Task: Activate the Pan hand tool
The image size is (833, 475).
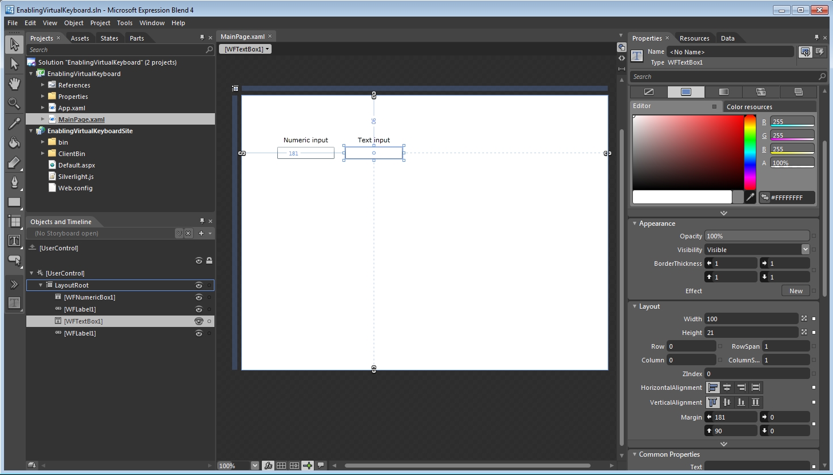Action: coord(14,83)
